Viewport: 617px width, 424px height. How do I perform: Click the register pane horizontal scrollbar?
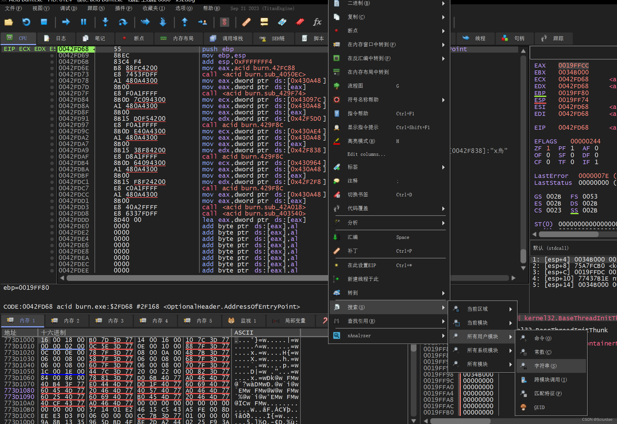point(568,234)
